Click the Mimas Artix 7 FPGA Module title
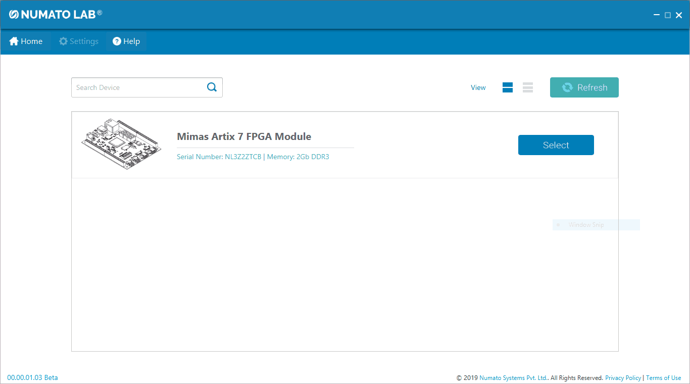The image size is (690, 384). [244, 136]
